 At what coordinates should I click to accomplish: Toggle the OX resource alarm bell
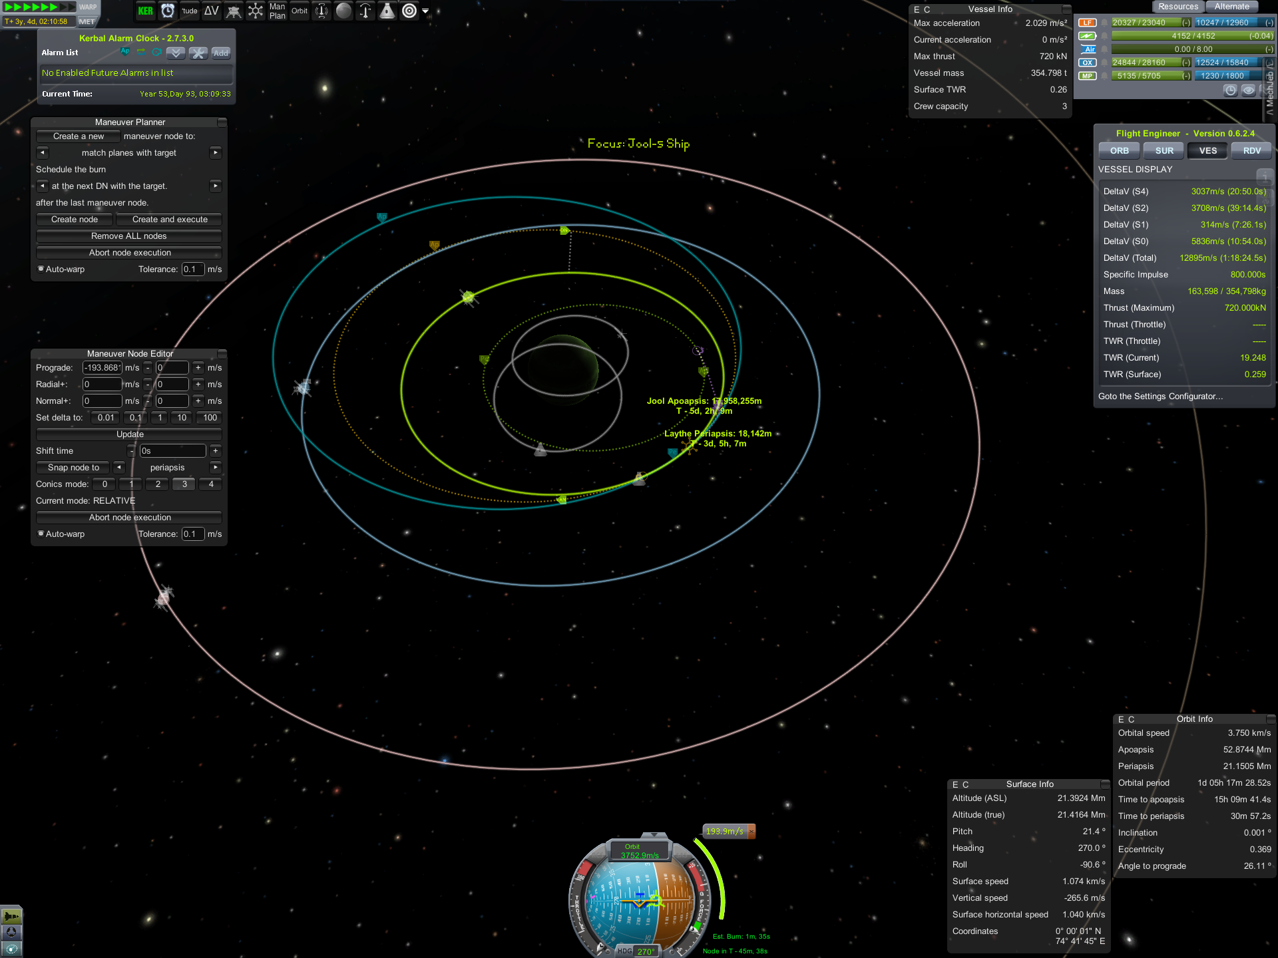1104,63
